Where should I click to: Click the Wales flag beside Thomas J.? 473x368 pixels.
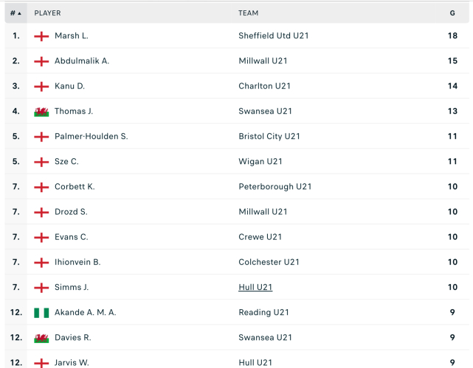pos(41,112)
